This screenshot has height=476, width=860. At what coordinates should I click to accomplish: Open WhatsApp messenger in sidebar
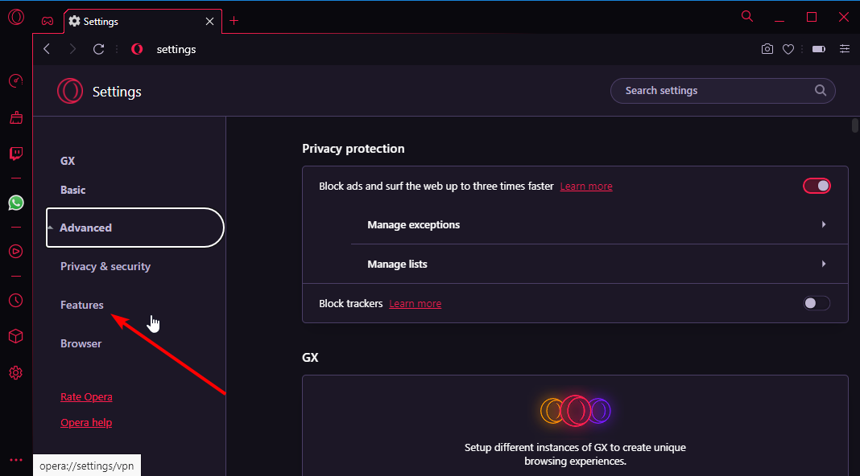tap(16, 203)
